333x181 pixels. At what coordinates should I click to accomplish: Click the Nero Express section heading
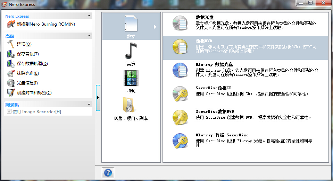tap(17, 16)
